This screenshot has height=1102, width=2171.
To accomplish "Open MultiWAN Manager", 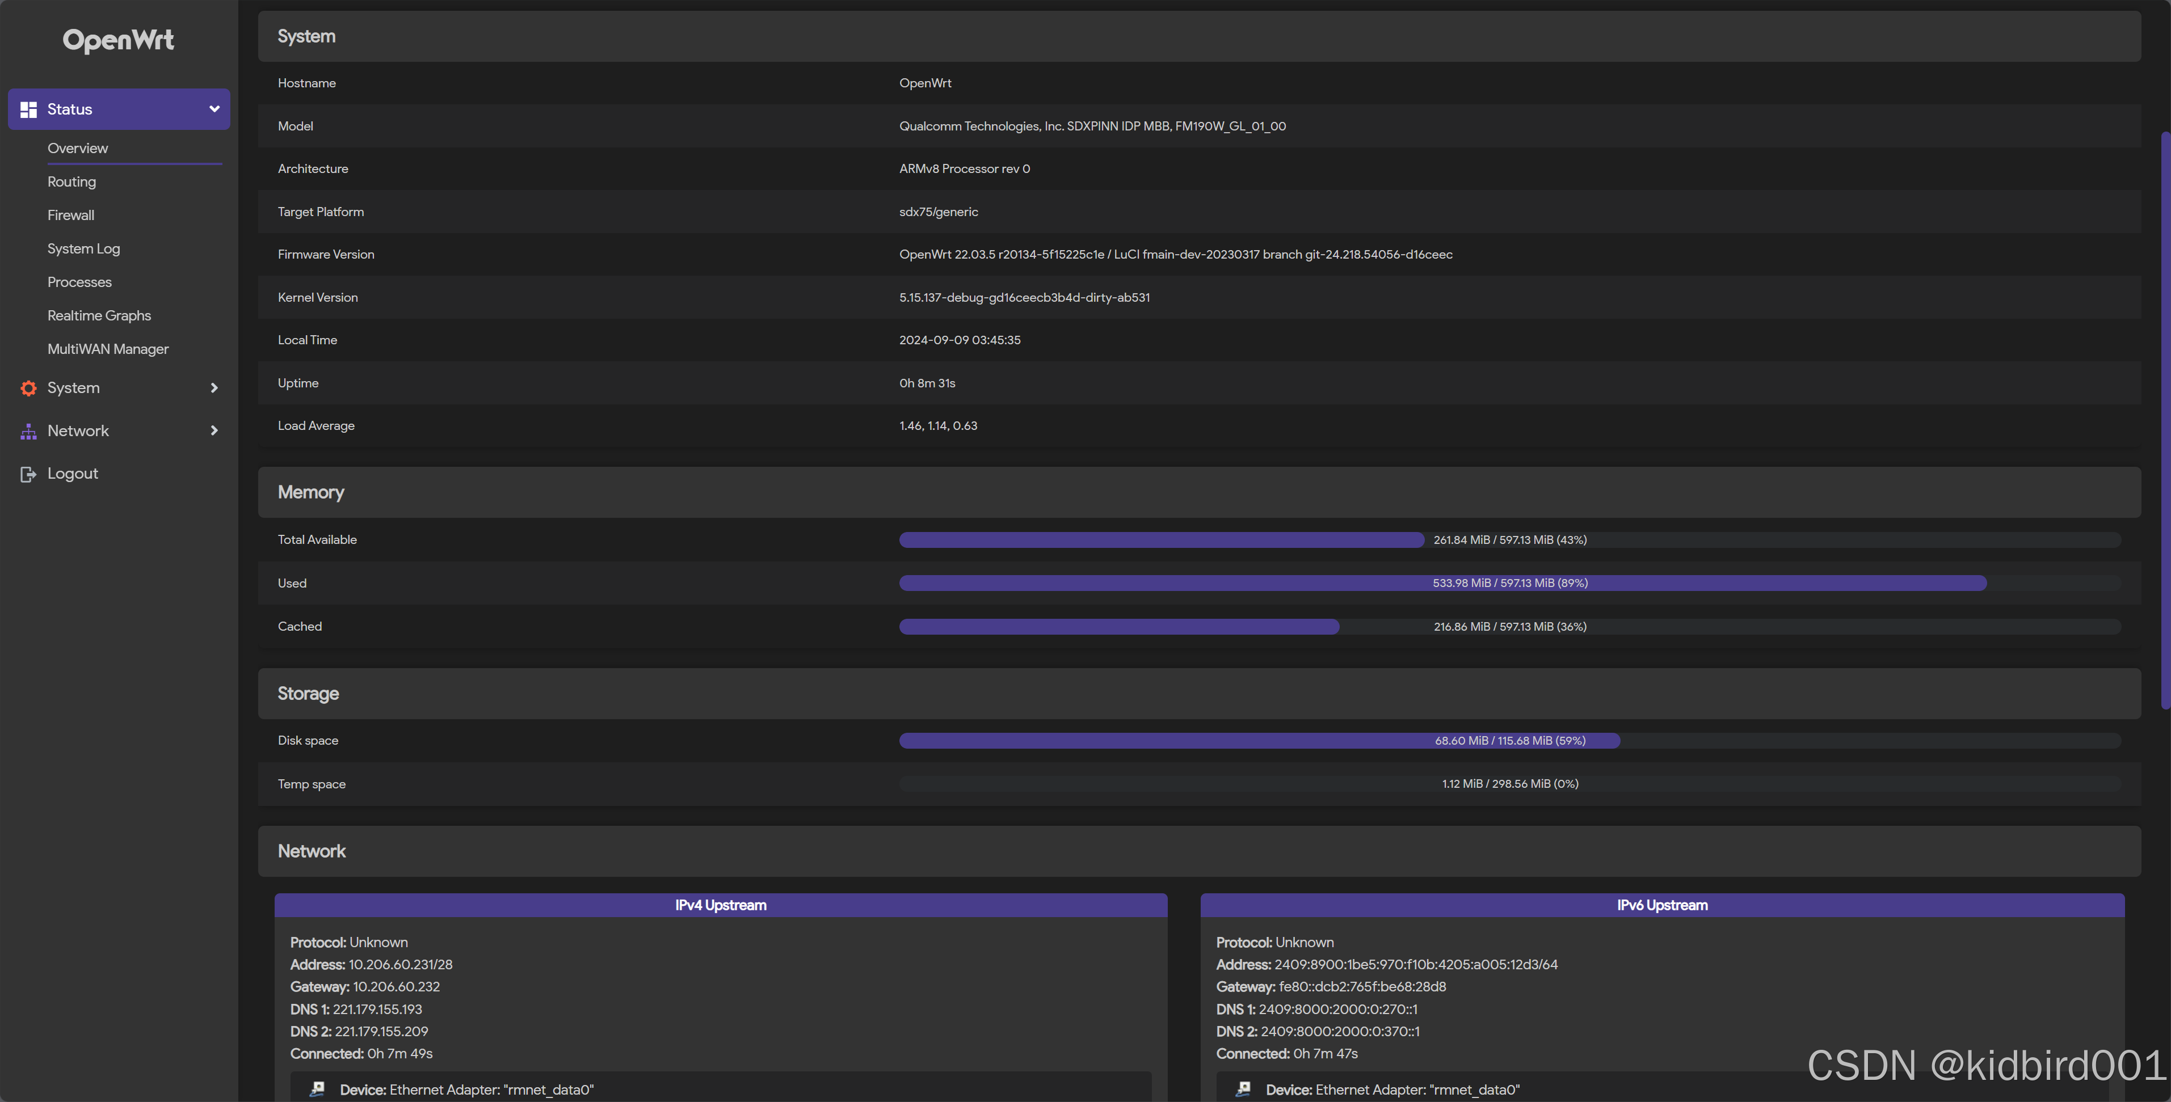I will click(108, 349).
